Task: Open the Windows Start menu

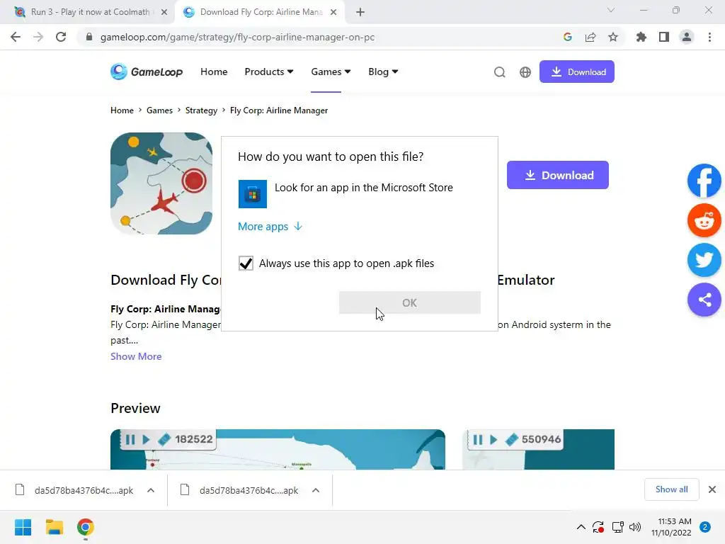Action: [23, 527]
